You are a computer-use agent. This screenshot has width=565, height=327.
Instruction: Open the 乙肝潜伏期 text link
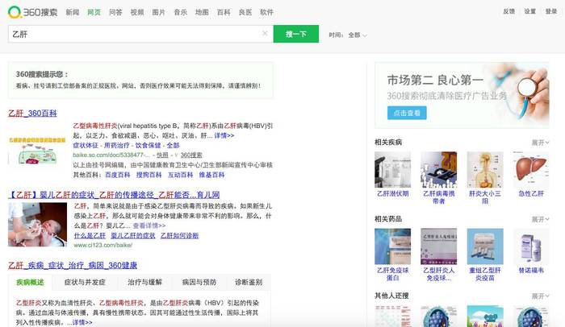click(393, 193)
